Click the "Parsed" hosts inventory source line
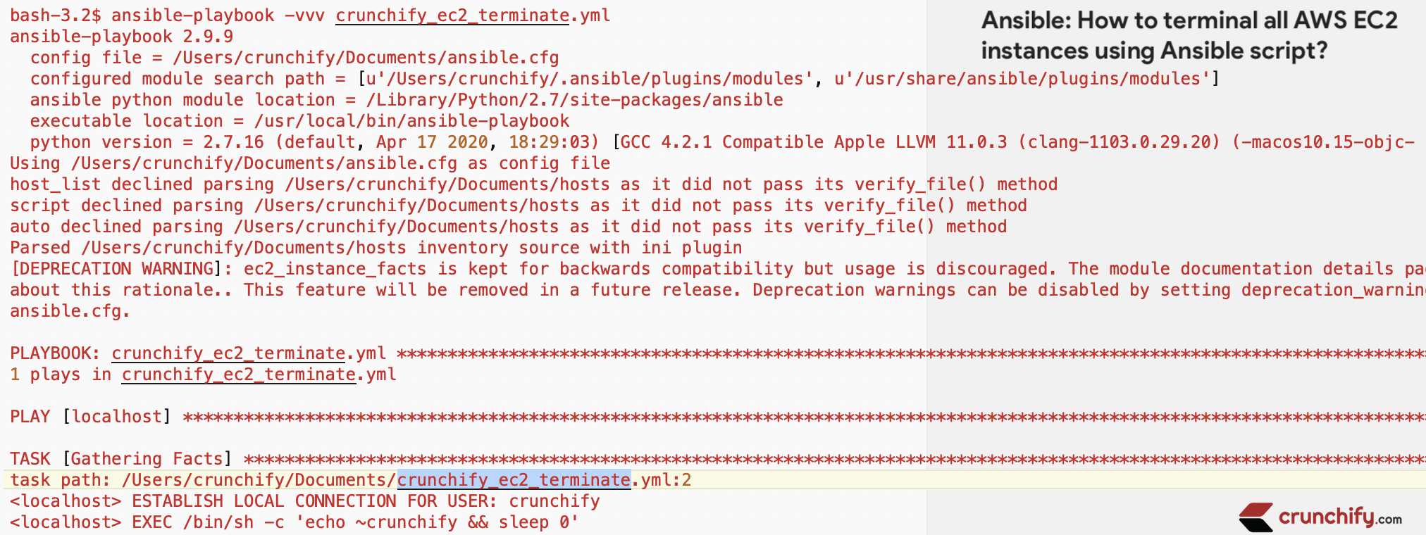 click(x=376, y=248)
